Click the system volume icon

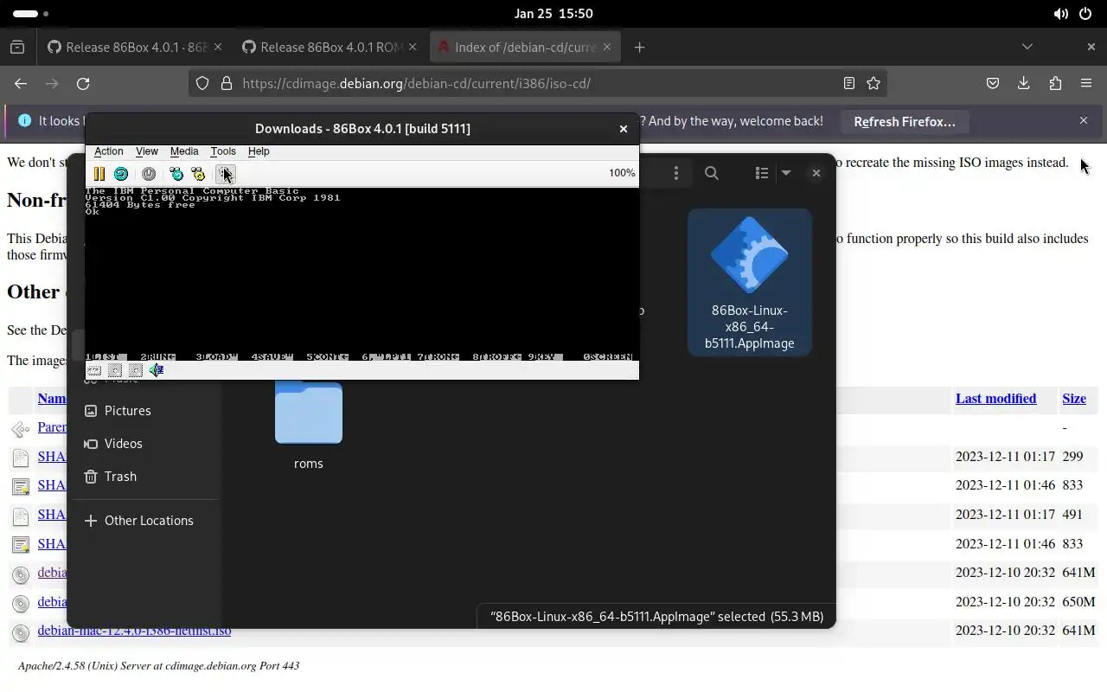coord(1061,14)
